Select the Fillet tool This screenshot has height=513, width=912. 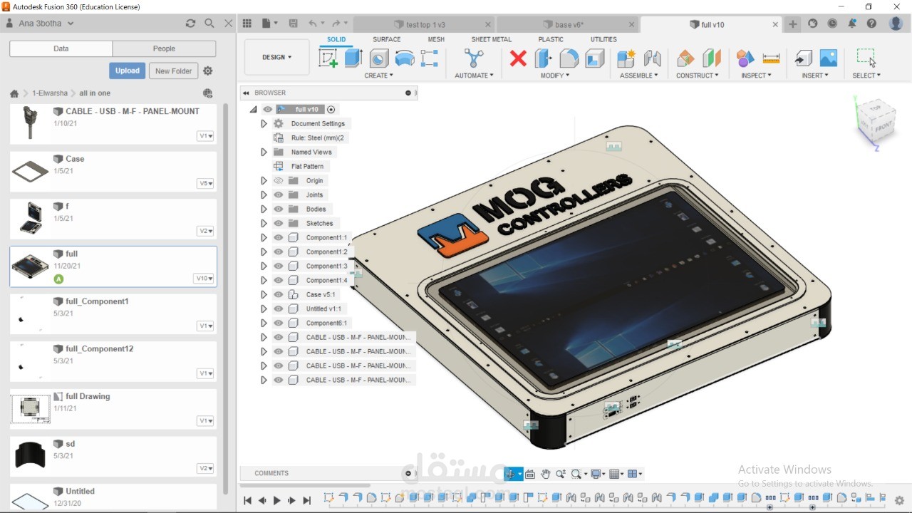pyautogui.click(x=569, y=58)
